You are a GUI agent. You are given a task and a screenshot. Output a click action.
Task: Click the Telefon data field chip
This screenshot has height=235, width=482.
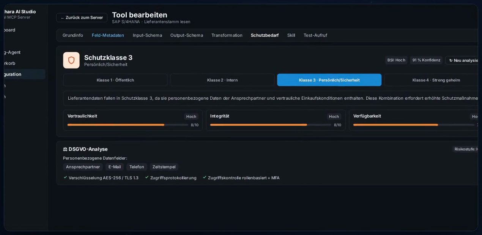point(137,167)
